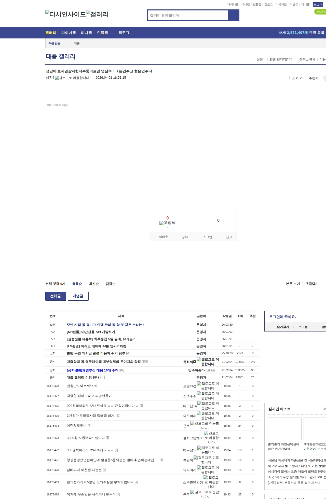Open 갤로그 icon beside 갤차그만해30

[x=211, y=438]
